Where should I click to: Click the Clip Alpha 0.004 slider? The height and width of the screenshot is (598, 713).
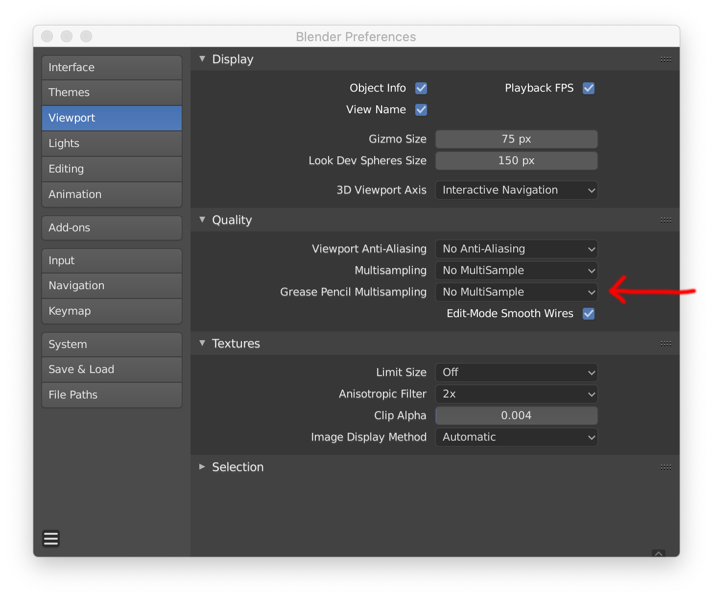point(517,416)
